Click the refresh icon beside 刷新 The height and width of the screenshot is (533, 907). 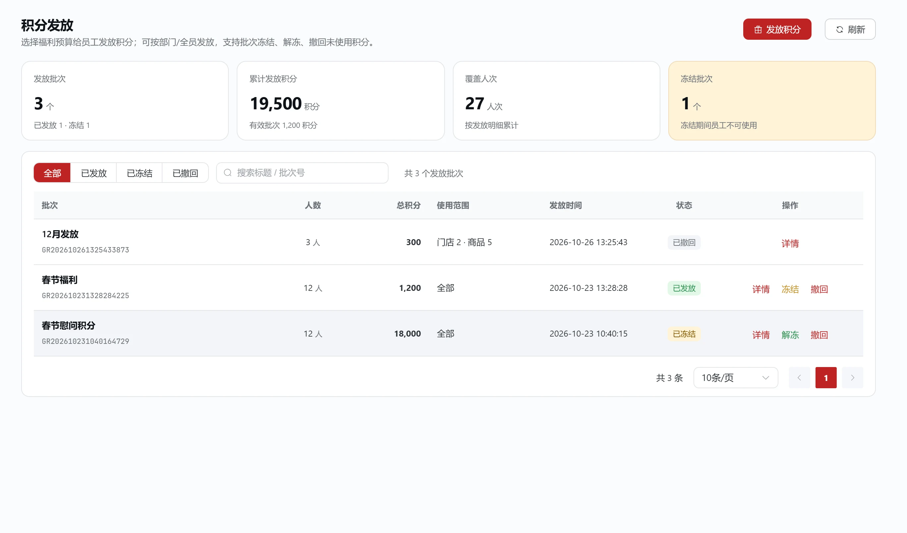(x=839, y=29)
